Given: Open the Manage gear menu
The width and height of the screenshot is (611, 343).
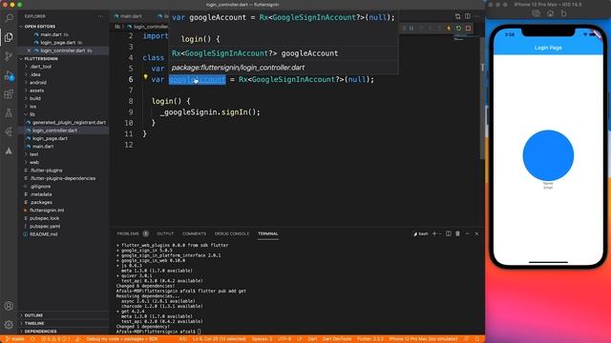Looking at the screenshot, I should click(9, 325).
